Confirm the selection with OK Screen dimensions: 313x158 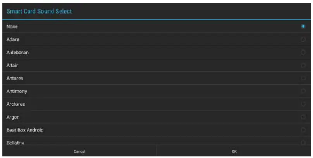coord(234,151)
